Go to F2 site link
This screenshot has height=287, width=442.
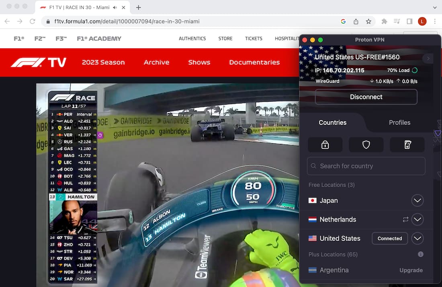click(x=40, y=39)
